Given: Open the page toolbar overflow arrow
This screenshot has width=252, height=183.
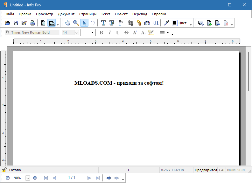Looking at the screenshot, I should point(232,25).
